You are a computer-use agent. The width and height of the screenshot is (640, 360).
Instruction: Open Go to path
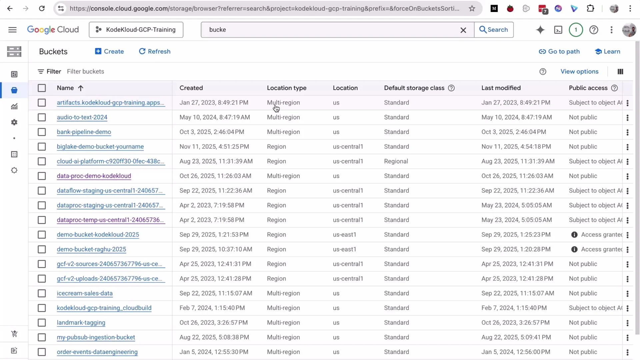tap(559, 52)
